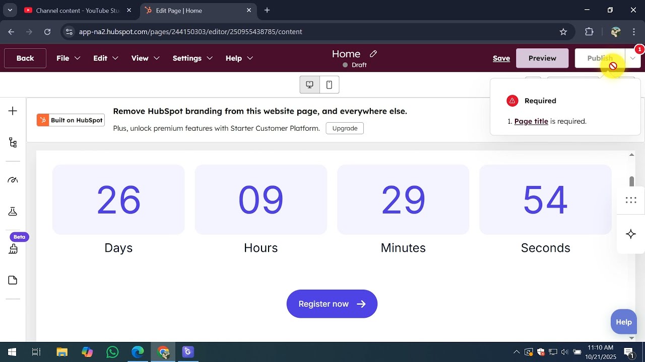
Task: Open the Settings menu
Action: tap(192, 58)
